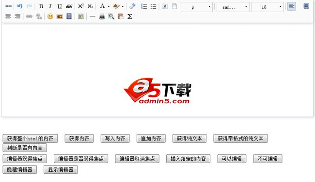Viewport: 315px width, 182px height.
Task: Click the 不可编辑 button
Action: 268,159
